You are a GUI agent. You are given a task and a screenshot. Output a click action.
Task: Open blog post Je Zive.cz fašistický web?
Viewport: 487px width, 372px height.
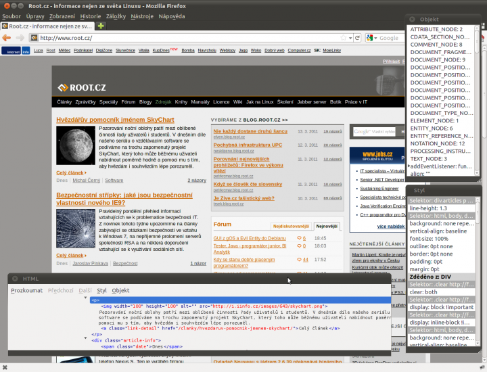[x=243, y=198]
